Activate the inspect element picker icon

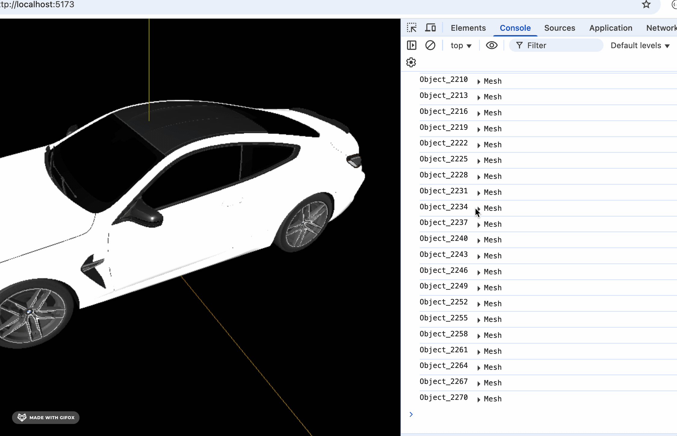[x=411, y=28]
